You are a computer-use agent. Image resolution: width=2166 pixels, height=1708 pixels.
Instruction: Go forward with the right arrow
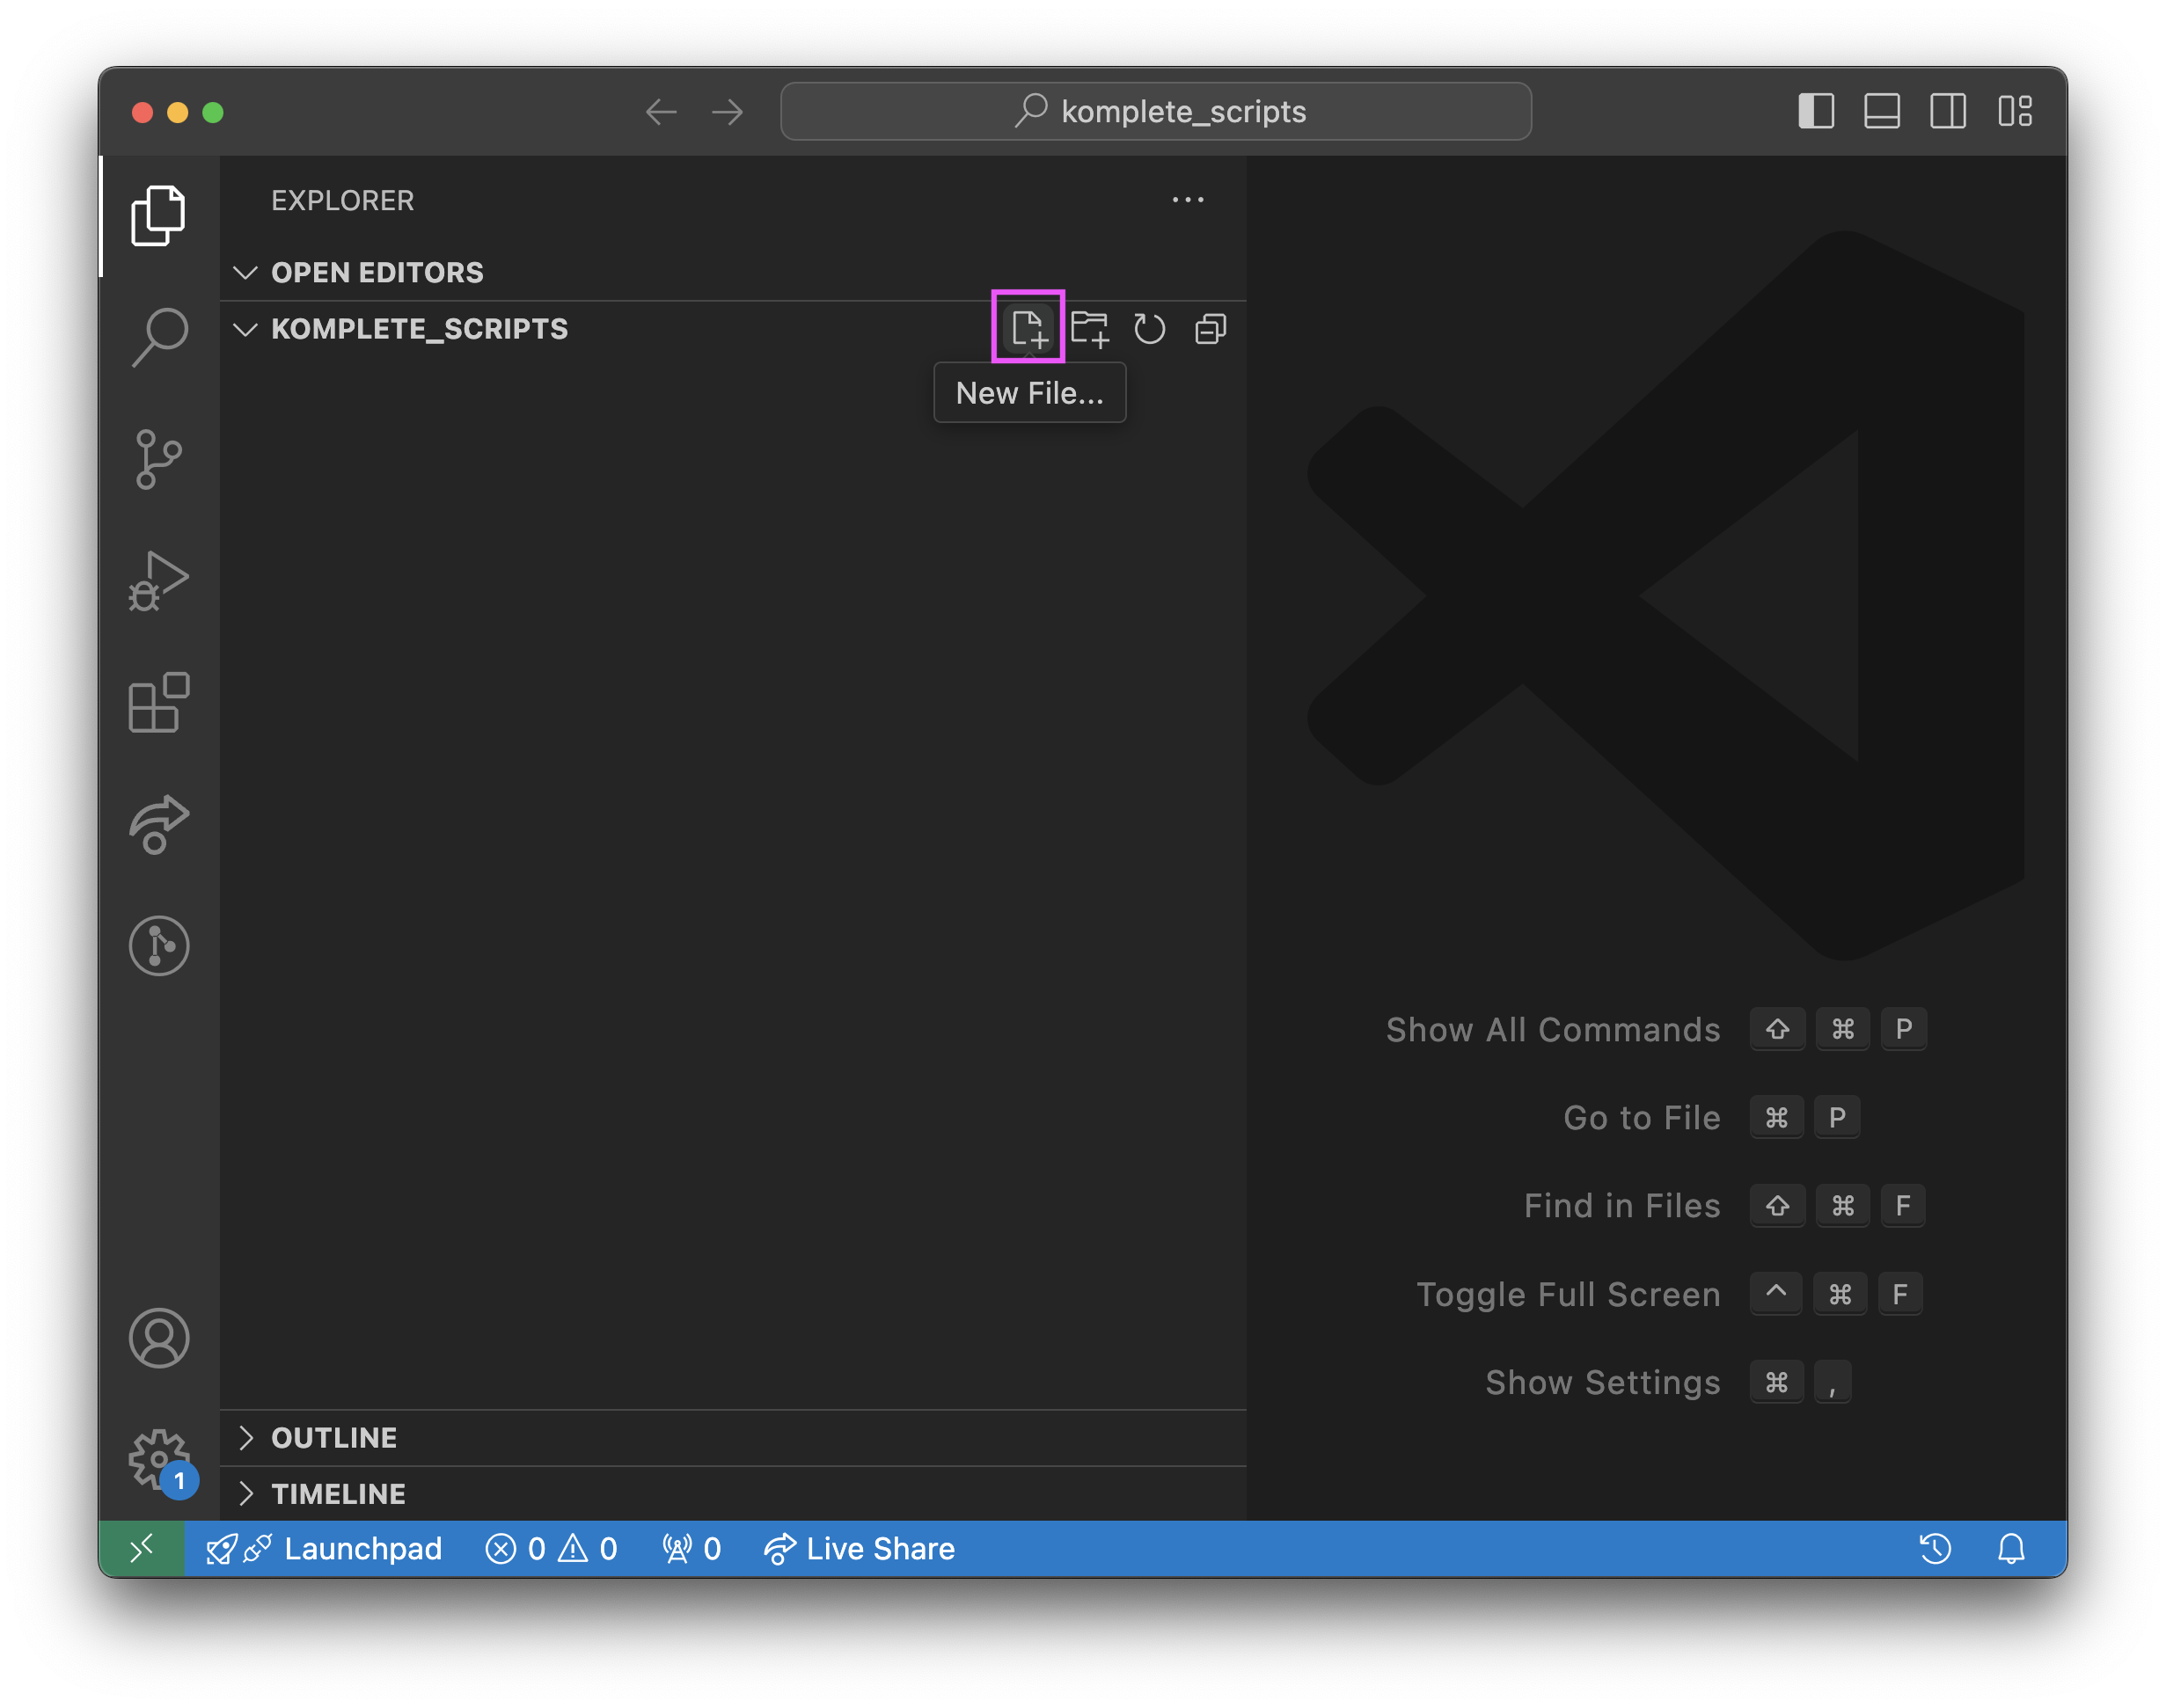[x=728, y=111]
